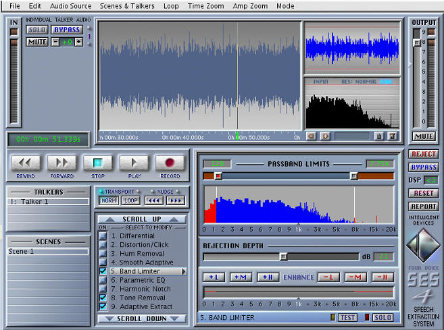Image resolution: width=444 pixels, height=330 pixels.
Task: Start playback with the Play button
Action: pyautogui.click(x=133, y=163)
